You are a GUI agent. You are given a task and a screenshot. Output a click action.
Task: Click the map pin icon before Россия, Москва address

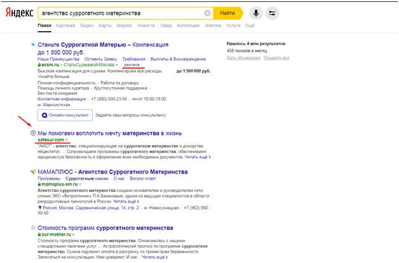tap(39, 208)
